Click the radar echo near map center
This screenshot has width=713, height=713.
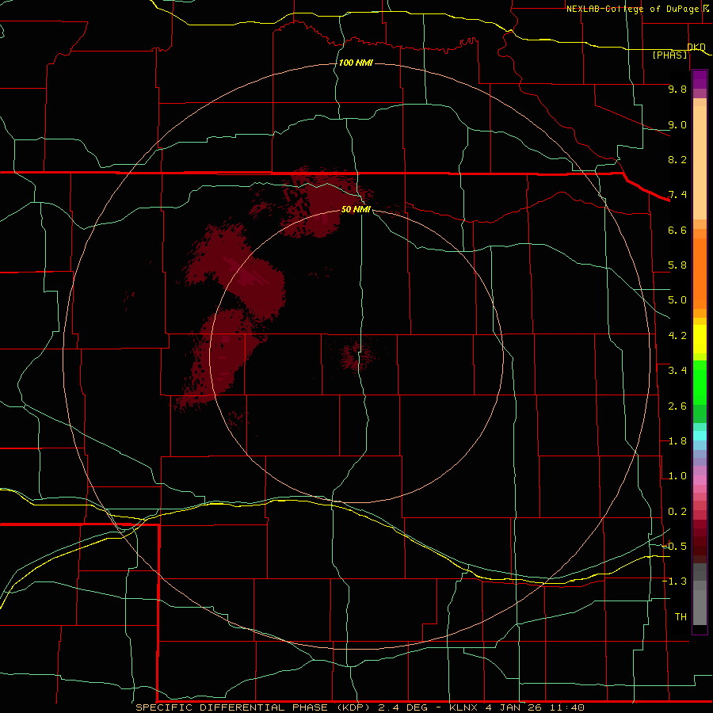tap(358, 356)
